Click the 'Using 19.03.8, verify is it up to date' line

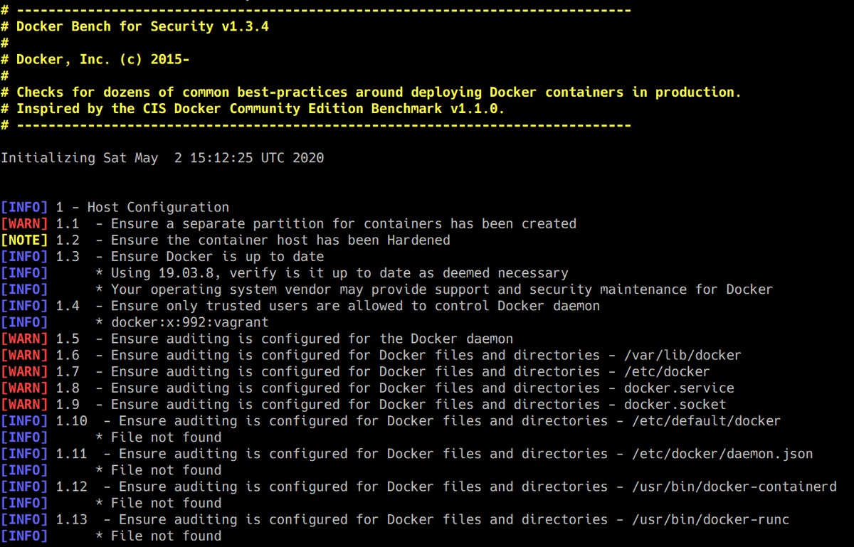point(285,273)
